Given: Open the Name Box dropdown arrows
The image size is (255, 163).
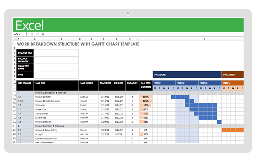Looking at the screenshot, I should [x=27, y=34].
